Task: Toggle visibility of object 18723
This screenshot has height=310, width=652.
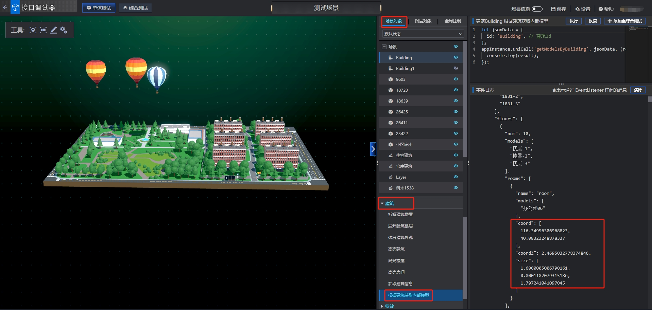Action: (x=456, y=90)
